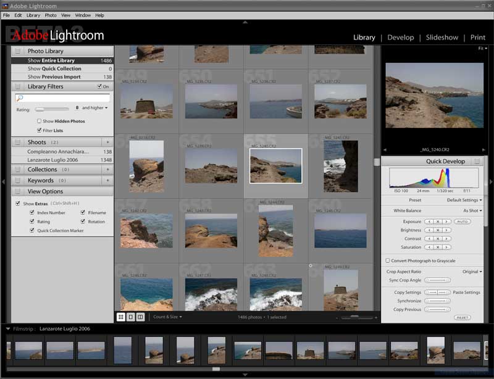Decrease Saturation with left arrow
Image resolution: width=494 pixels, height=379 pixels.
429,248
